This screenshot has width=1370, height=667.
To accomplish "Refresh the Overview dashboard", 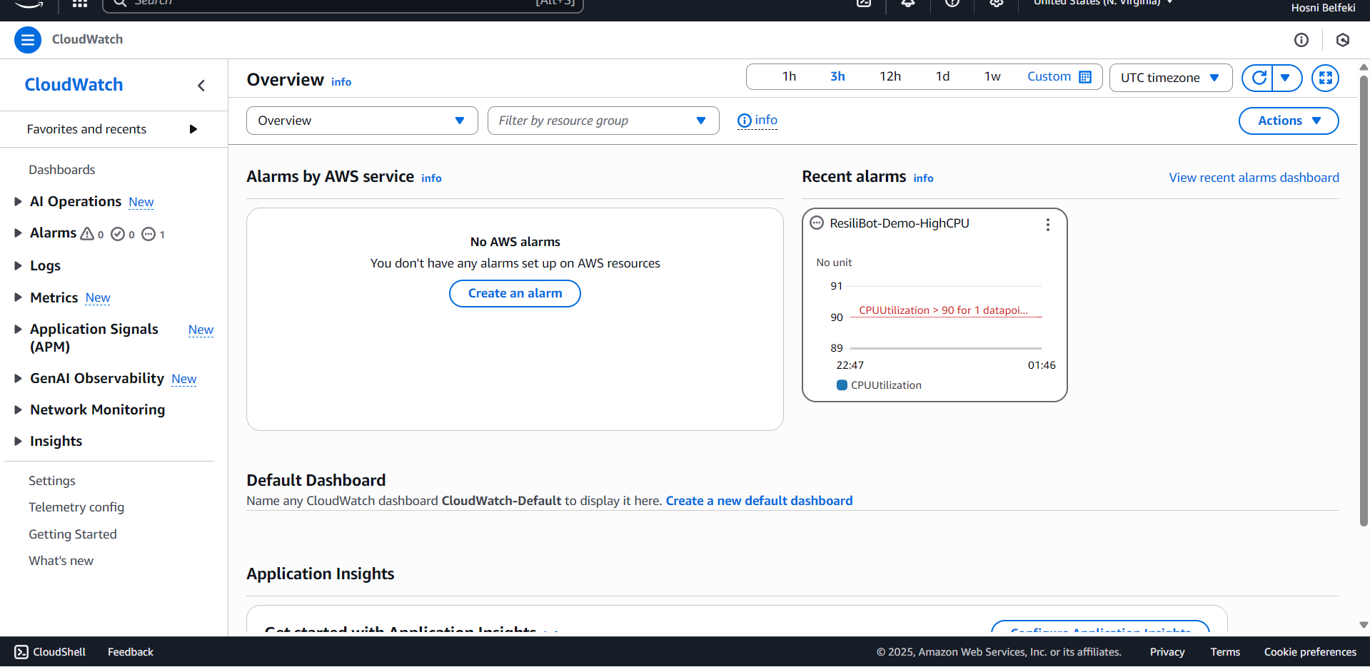I will 1259,78.
